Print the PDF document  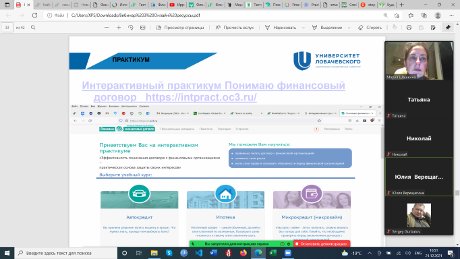click(x=409, y=27)
